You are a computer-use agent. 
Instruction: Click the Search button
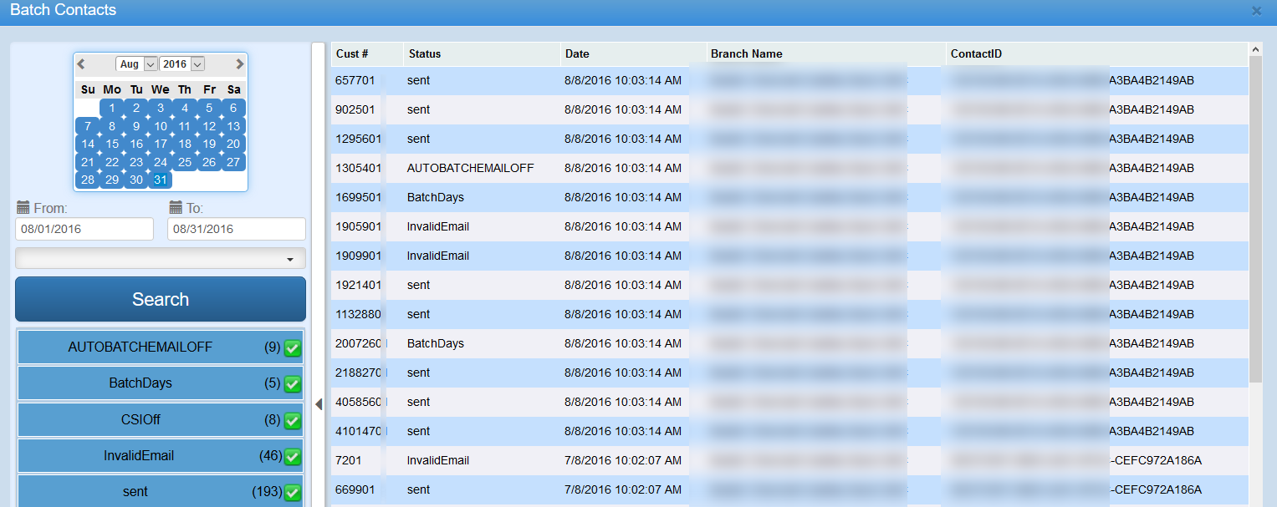click(x=161, y=299)
